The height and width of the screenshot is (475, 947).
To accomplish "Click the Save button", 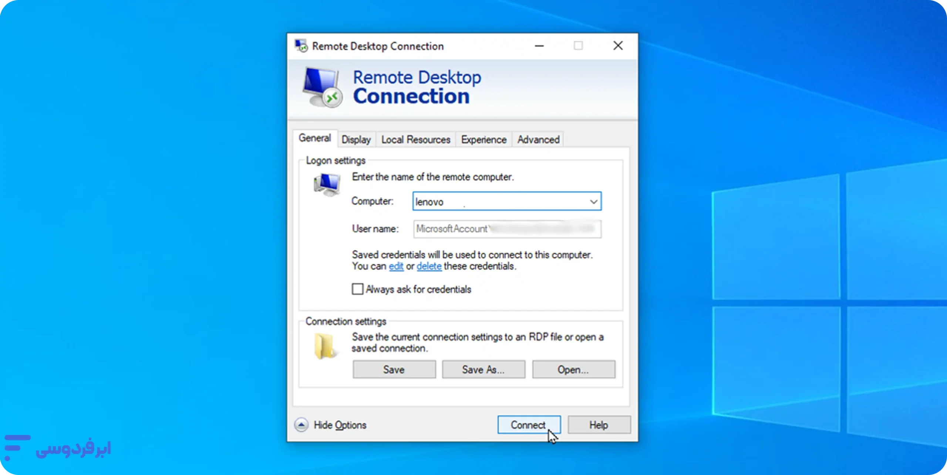I will tap(394, 369).
